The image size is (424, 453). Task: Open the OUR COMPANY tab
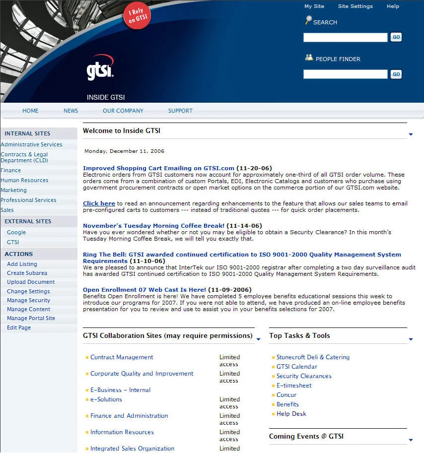[123, 111]
